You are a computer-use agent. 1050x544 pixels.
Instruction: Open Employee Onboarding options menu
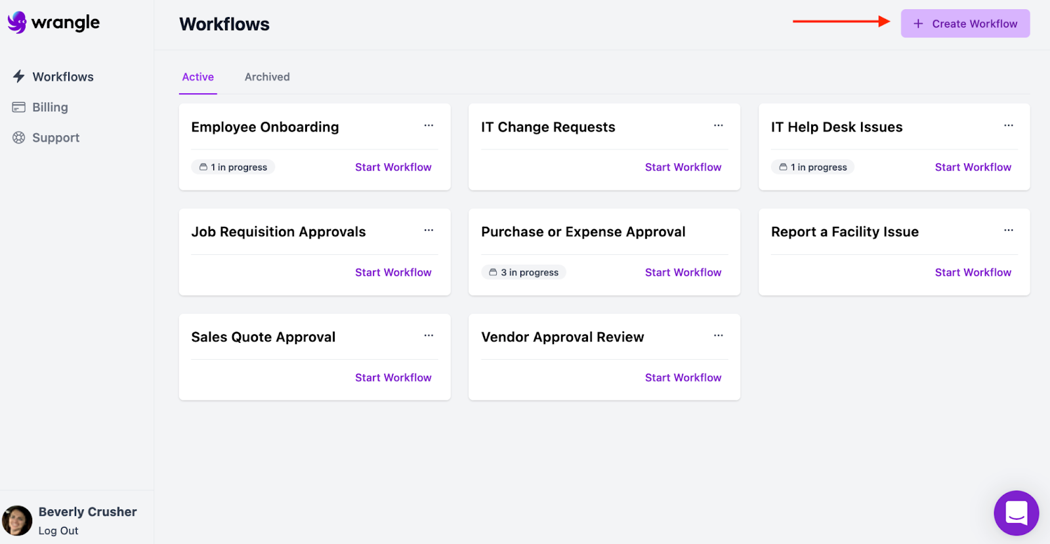click(429, 126)
